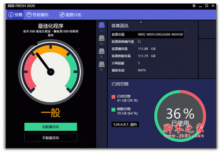Click the info icon on 預覽 tab

pos(11,15)
